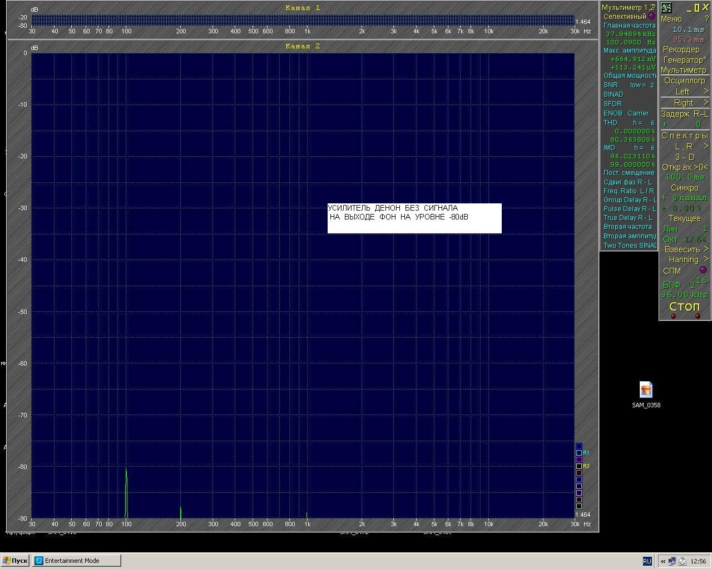Expand the Left channel submenu arrow
The width and height of the screenshot is (712, 569).
tap(706, 91)
